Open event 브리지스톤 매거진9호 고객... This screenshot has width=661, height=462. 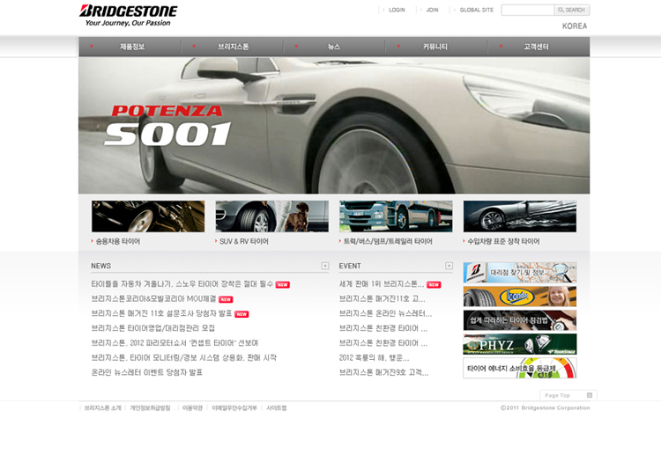point(383,372)
